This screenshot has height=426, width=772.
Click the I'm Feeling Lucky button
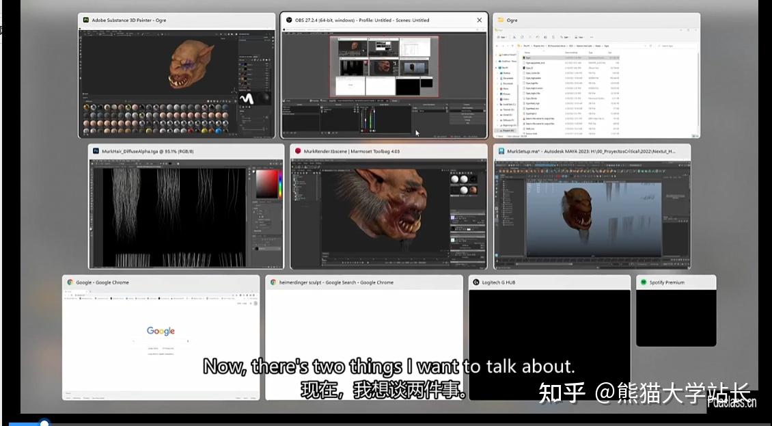pyautogui.click(x=169, y=348)
